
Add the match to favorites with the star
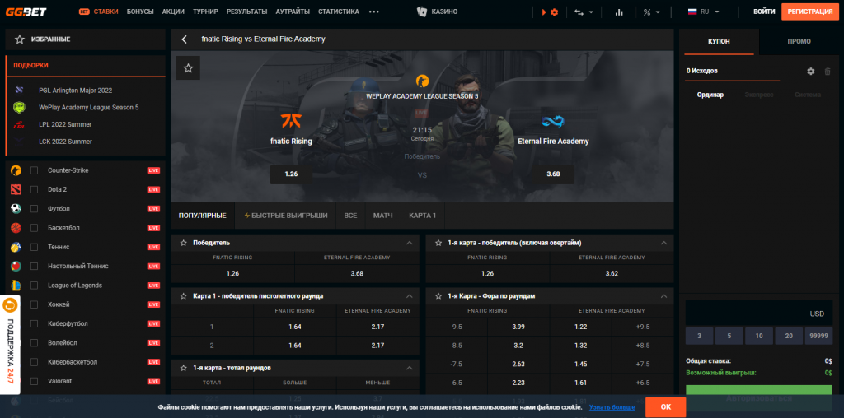click(188, 68)
